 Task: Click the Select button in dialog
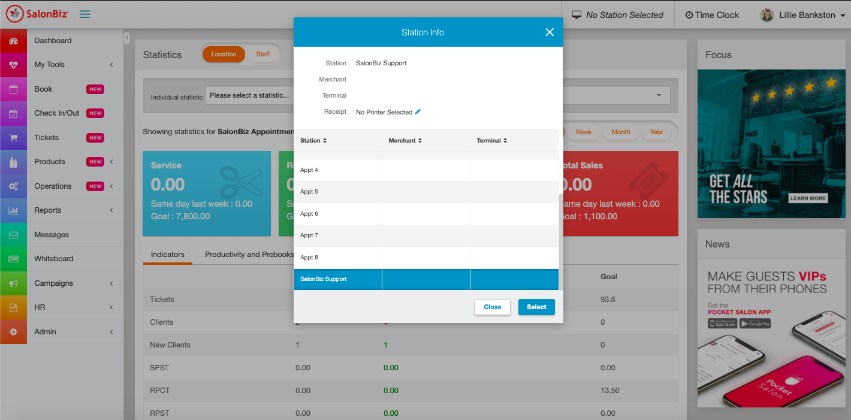pyautogui.click(x=536, y=307)
